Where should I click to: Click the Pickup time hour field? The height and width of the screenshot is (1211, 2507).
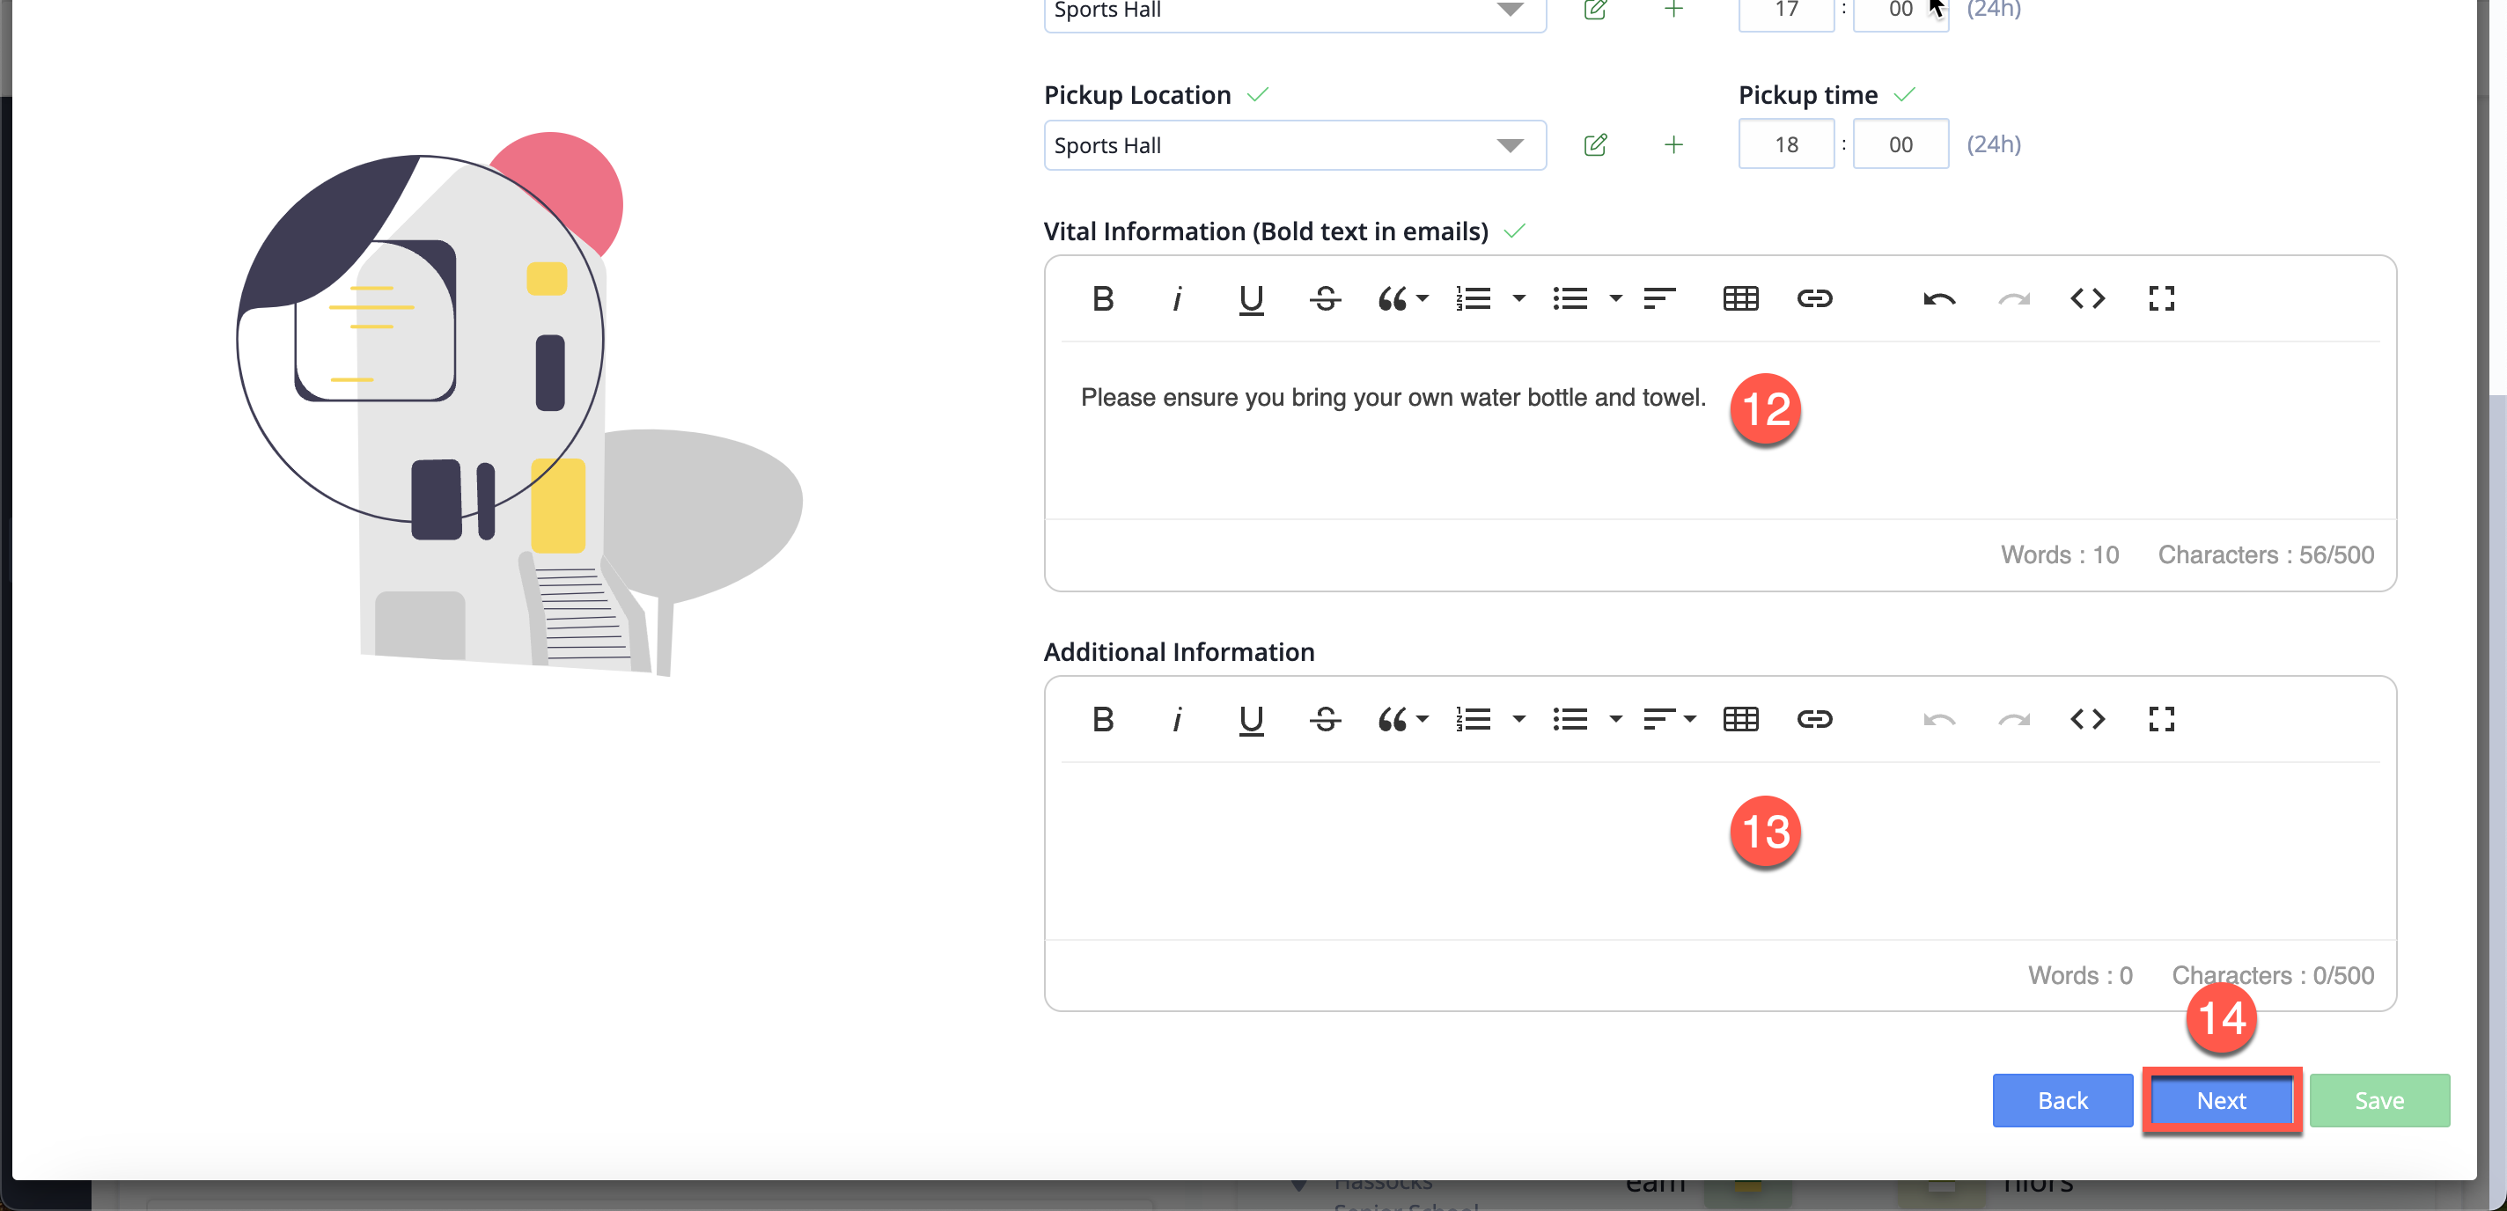pyautogui.click(x=1786, y=144)
